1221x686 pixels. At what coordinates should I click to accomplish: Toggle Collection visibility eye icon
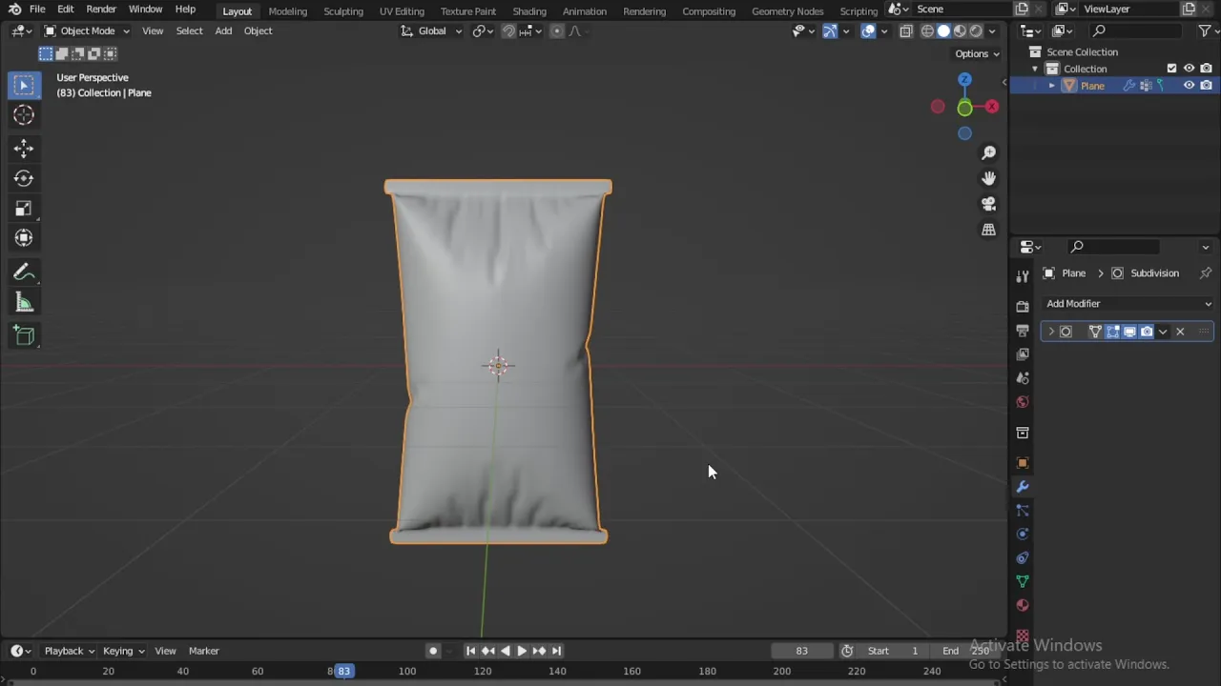(1189, 69)
